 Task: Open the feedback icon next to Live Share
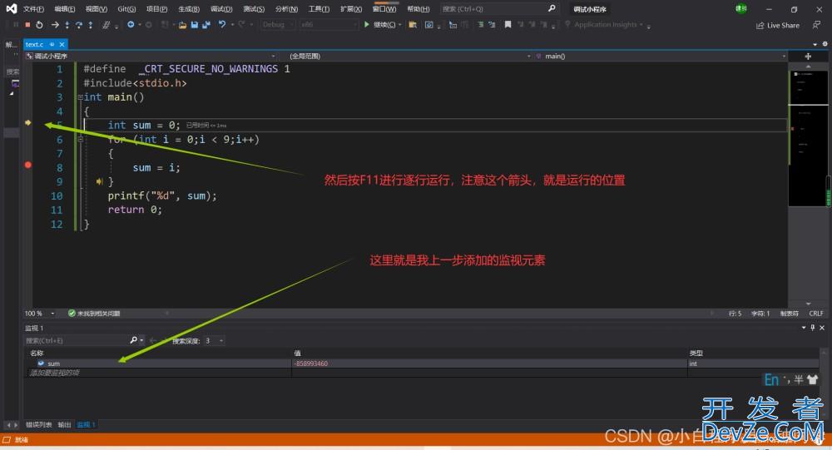816,25
